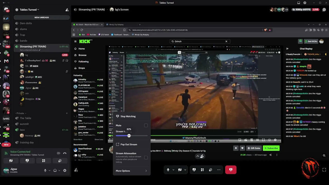The image size is (329, 185).
Task: Open soundboard in the bottom call bar
Action: (x=211, y=170)
